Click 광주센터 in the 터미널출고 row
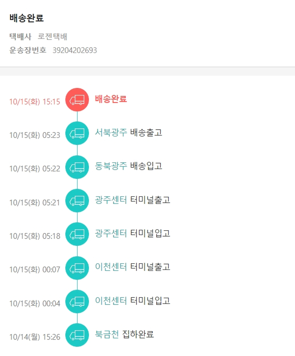This screenshot has width=295, height=356. tap(111, 200)
